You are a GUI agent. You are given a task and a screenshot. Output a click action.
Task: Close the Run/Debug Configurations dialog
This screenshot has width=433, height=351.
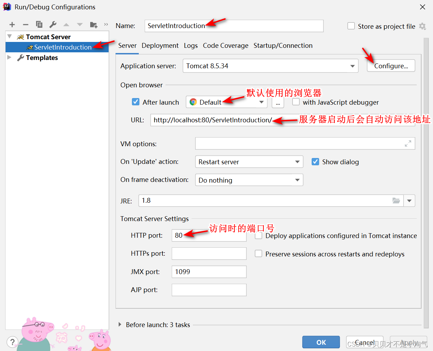click(422, 7)
